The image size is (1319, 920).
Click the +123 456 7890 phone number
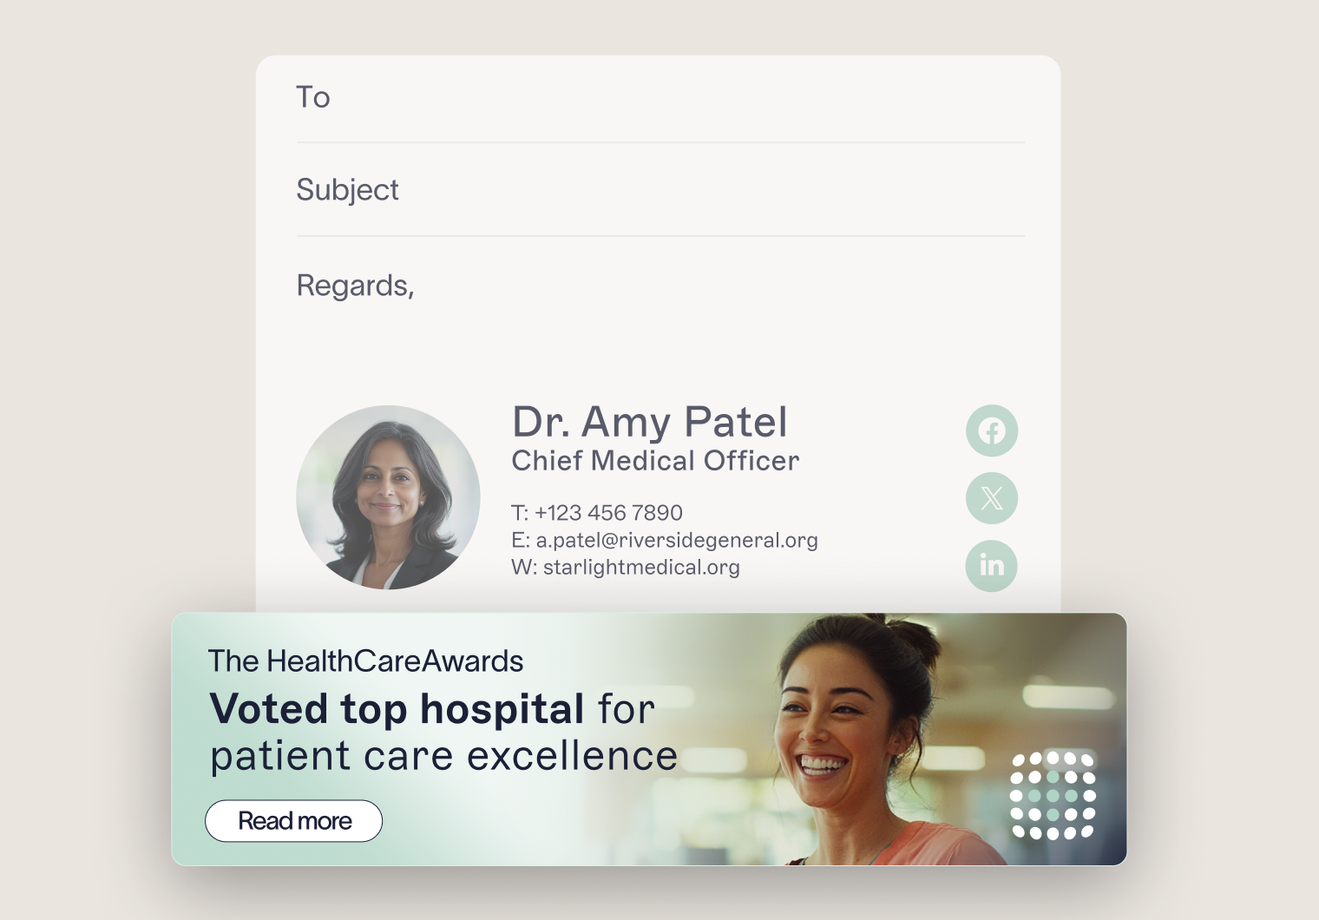[x=608, y=513]
